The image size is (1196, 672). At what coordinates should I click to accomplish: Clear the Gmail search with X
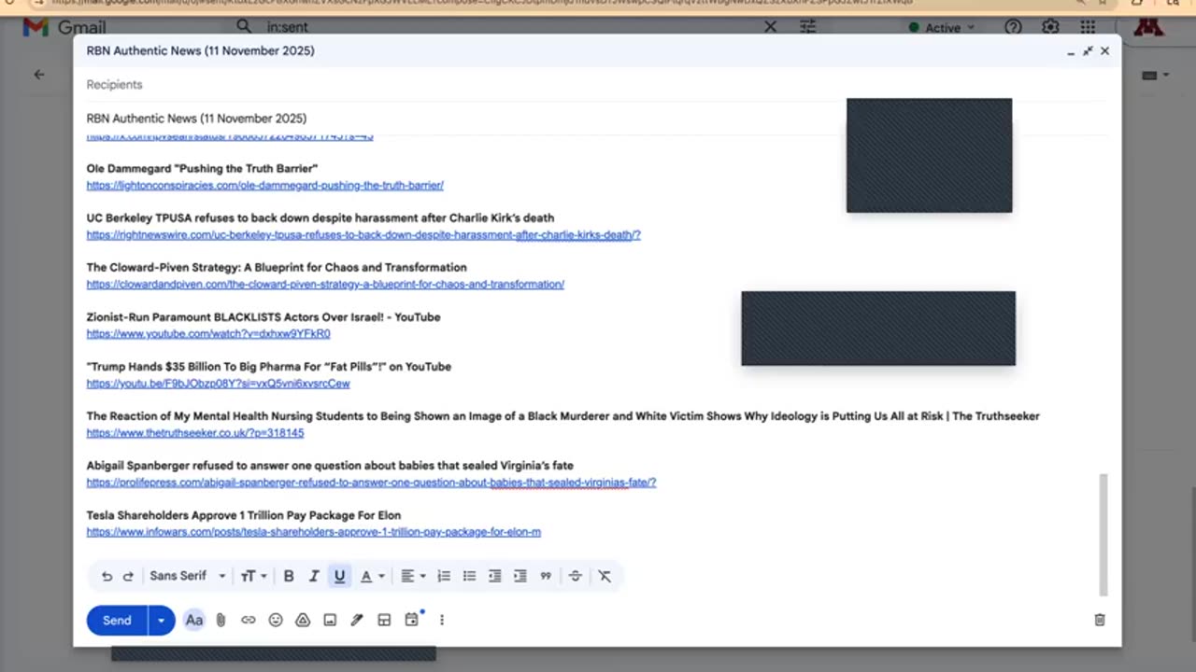click(x=770, y=27)
